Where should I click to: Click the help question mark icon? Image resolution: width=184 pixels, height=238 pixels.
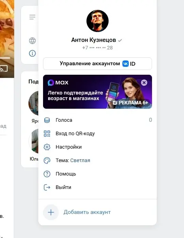[x=47, y=174]
